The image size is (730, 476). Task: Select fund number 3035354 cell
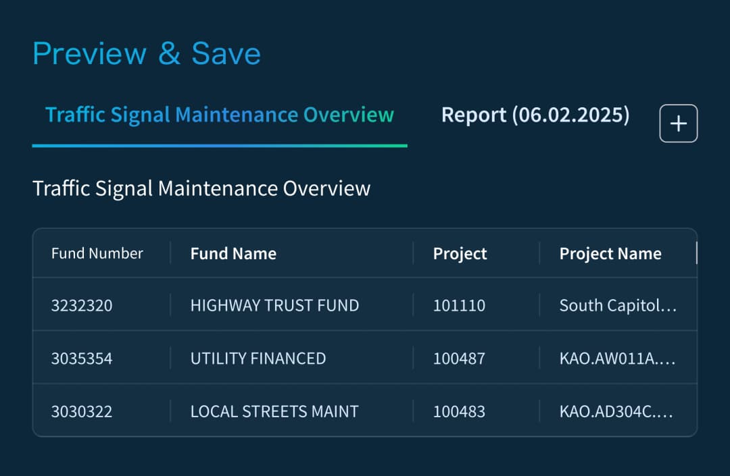coord(82,358)
